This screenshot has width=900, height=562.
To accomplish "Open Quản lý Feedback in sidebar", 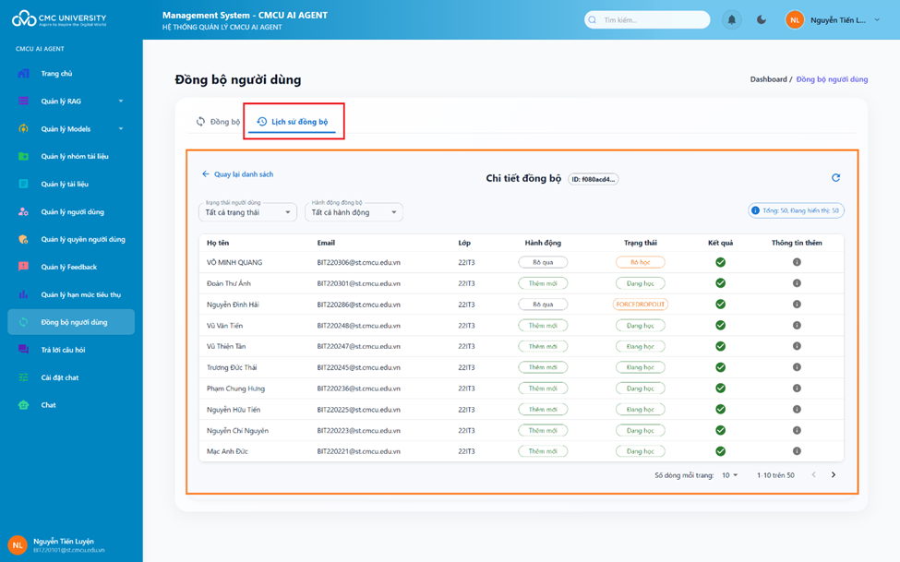I will (69, 267).
